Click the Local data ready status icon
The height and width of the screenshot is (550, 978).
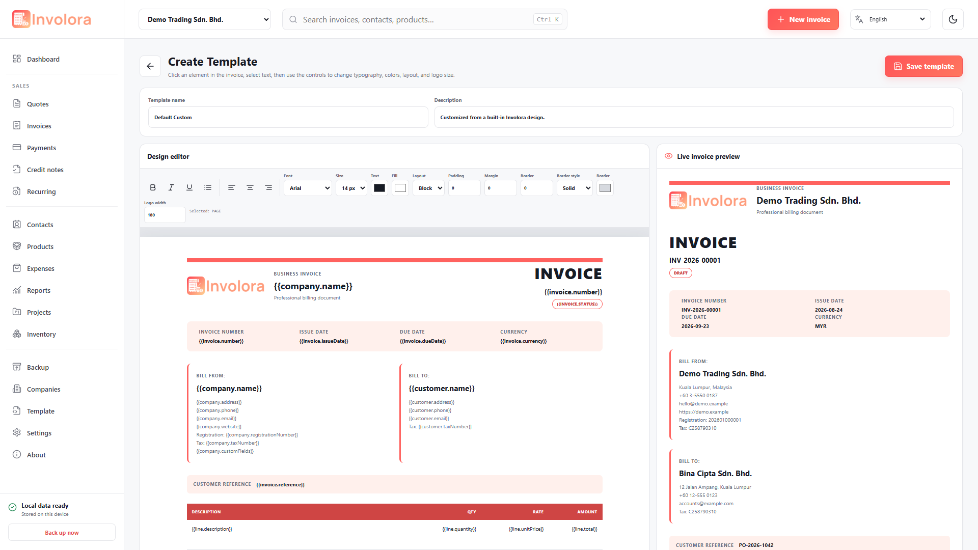point(13,507)
